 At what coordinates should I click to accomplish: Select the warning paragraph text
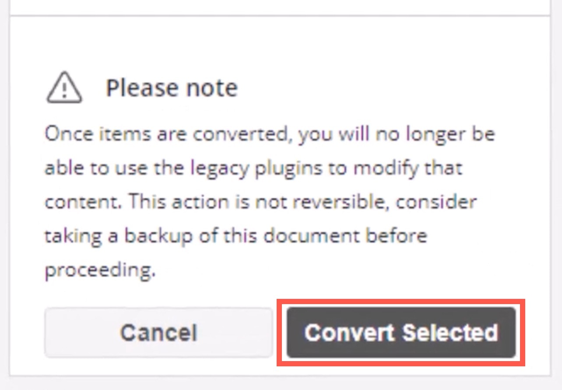(x=263, y=202)
